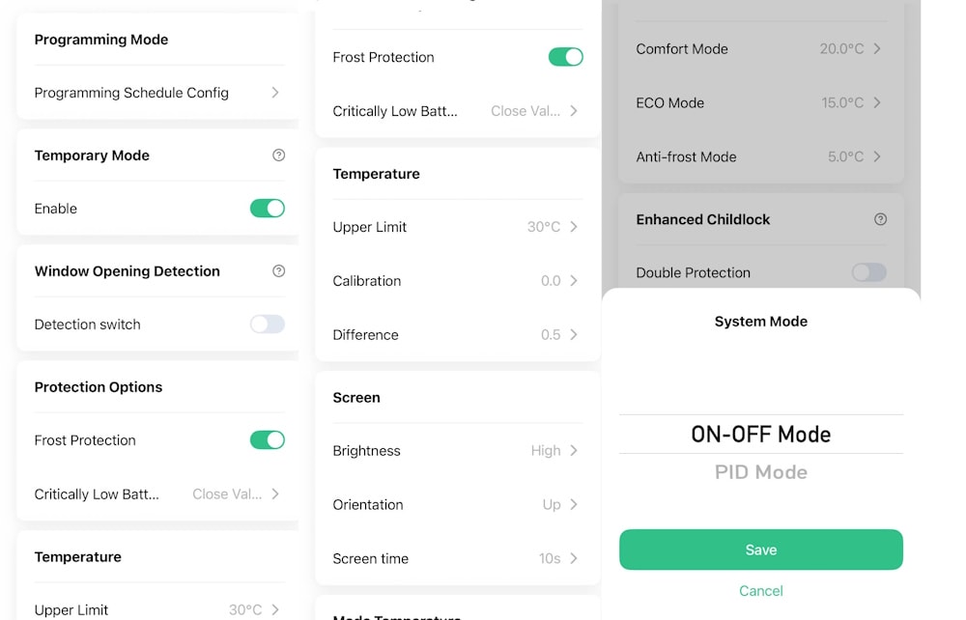Toggle Double Protection switch
This screenshot has width=966, height=620.
click(x=869, y=272)
